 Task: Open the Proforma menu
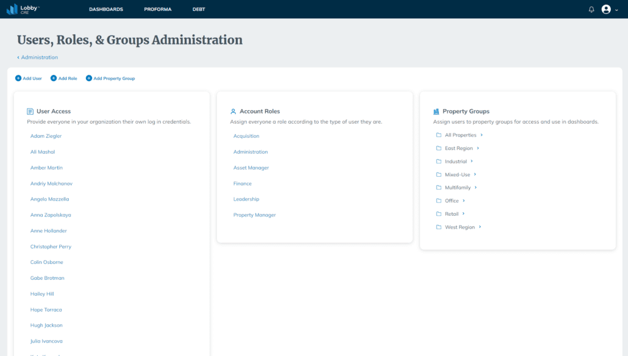pos(157,10)
